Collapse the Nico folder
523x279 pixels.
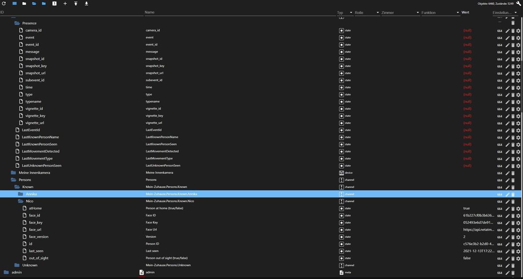(x=20, y=201)
